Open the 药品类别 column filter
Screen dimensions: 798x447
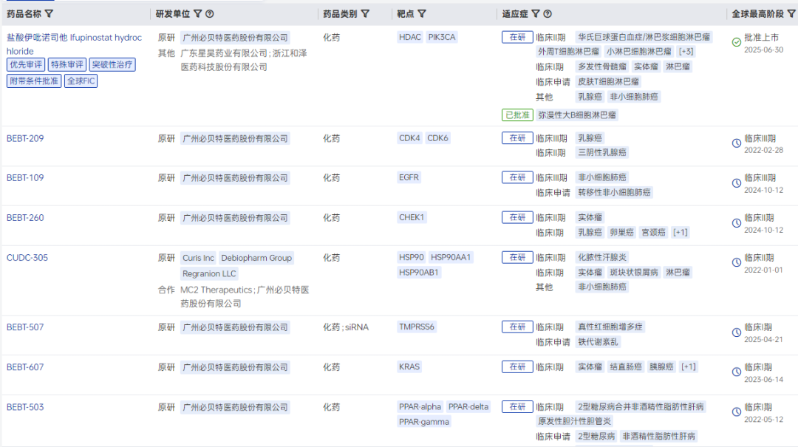(x=365, y=14)
